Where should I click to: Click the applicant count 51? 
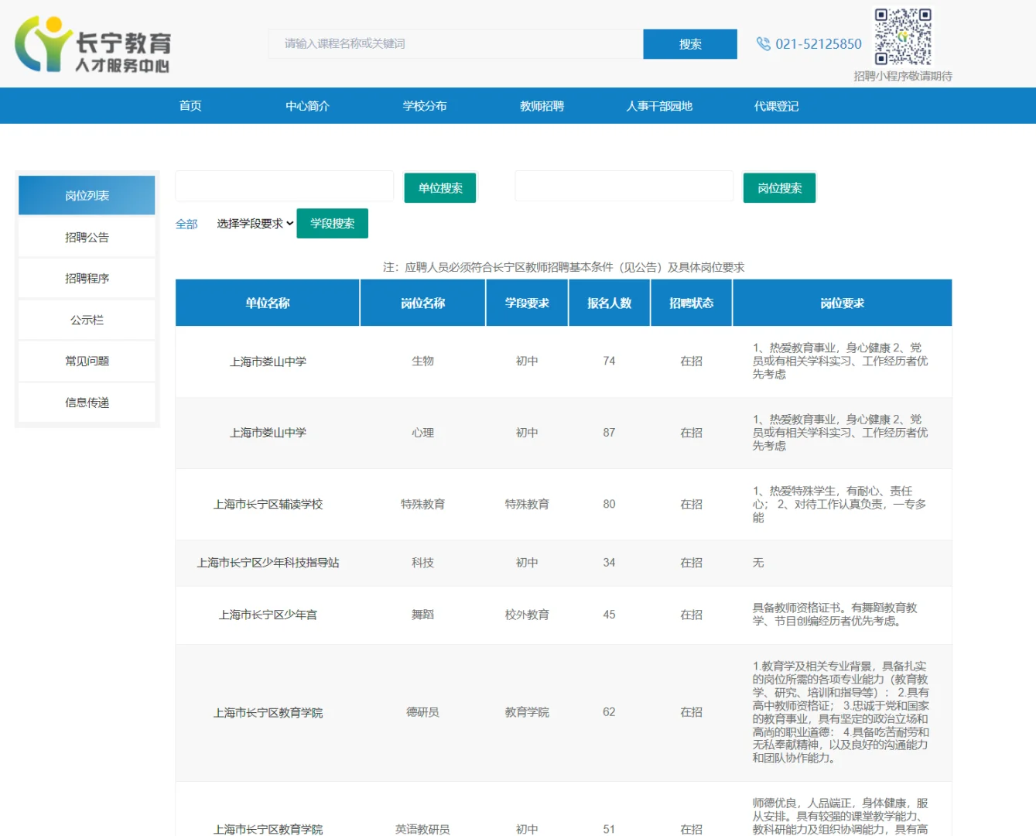[x=609, y=829]
